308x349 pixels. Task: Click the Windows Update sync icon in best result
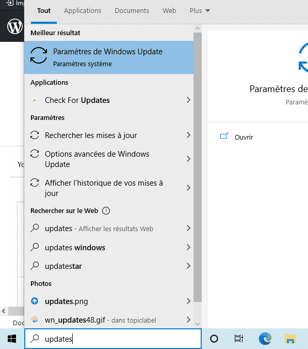(x=39, y=55)
